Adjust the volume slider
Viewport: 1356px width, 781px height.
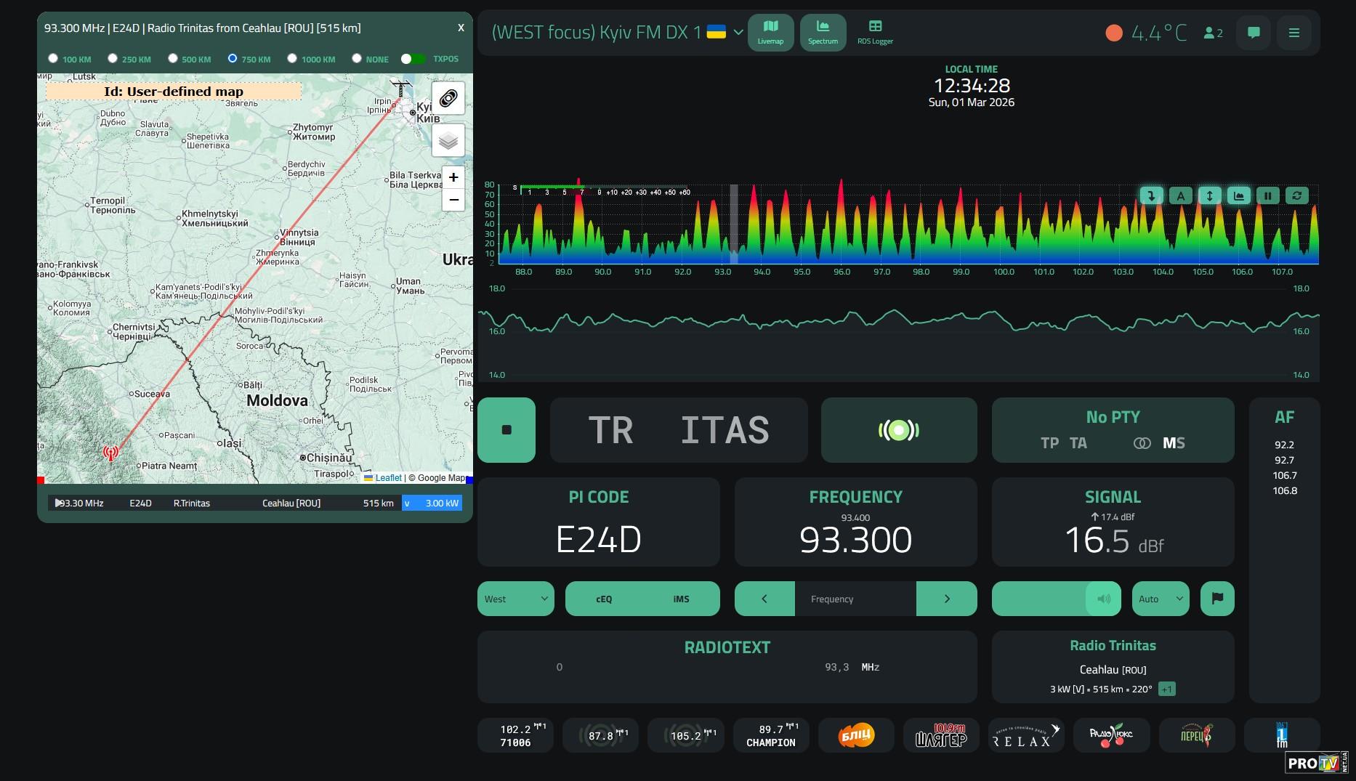1056,599
